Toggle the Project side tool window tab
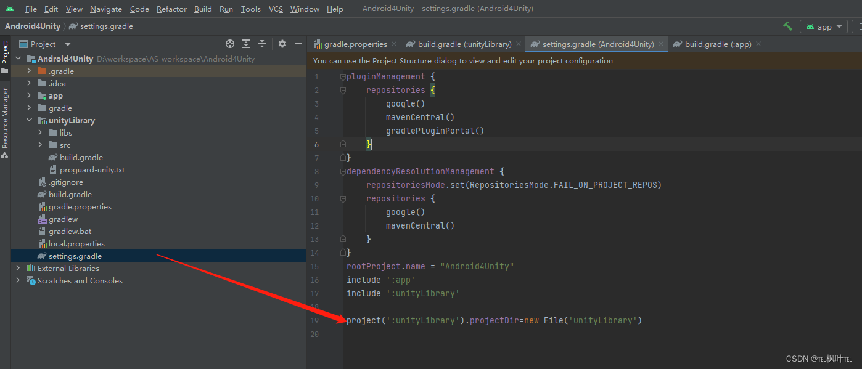 click(x=5, y=57)
